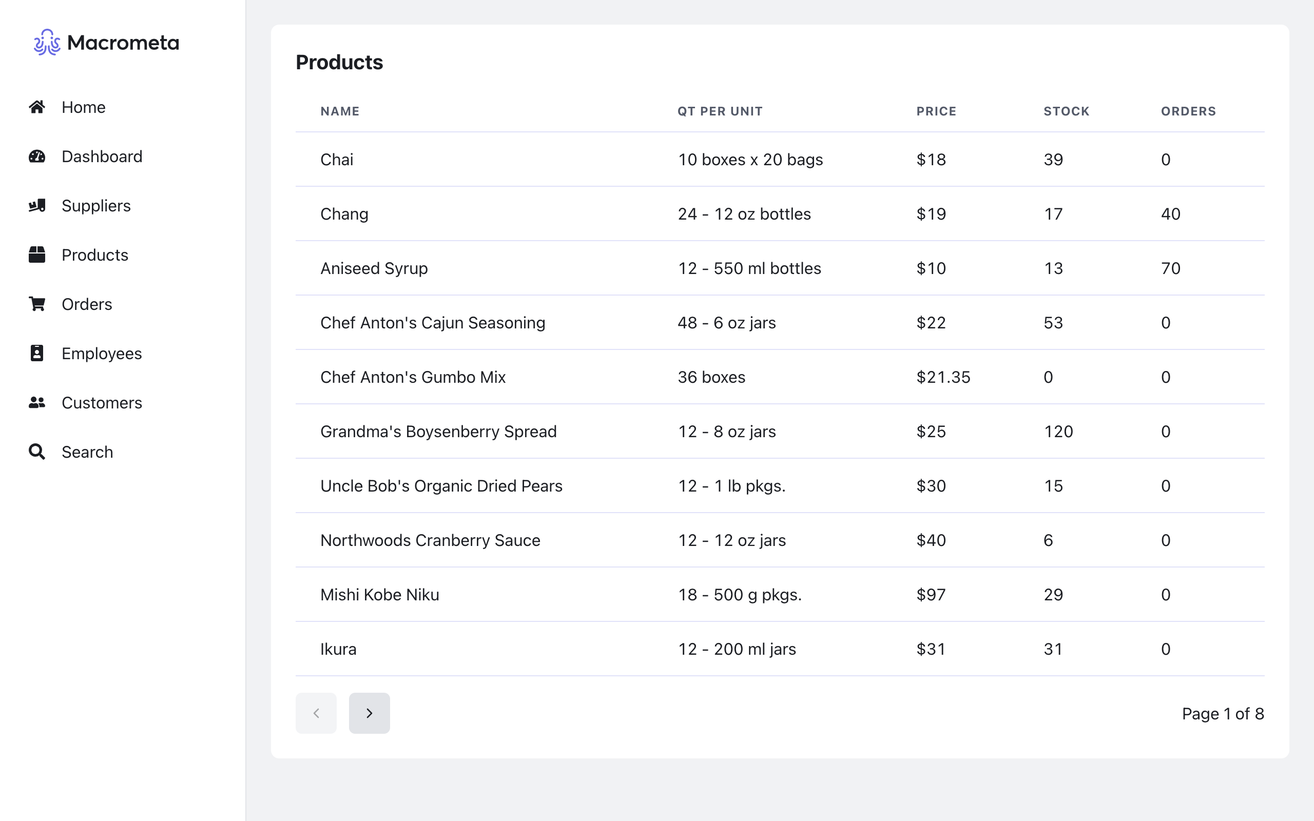Image resolution: width=1314 pixels, height=821 pixels.
Task: Click the Mishi Kobe Niku row
Action: (x=379, y=595)
